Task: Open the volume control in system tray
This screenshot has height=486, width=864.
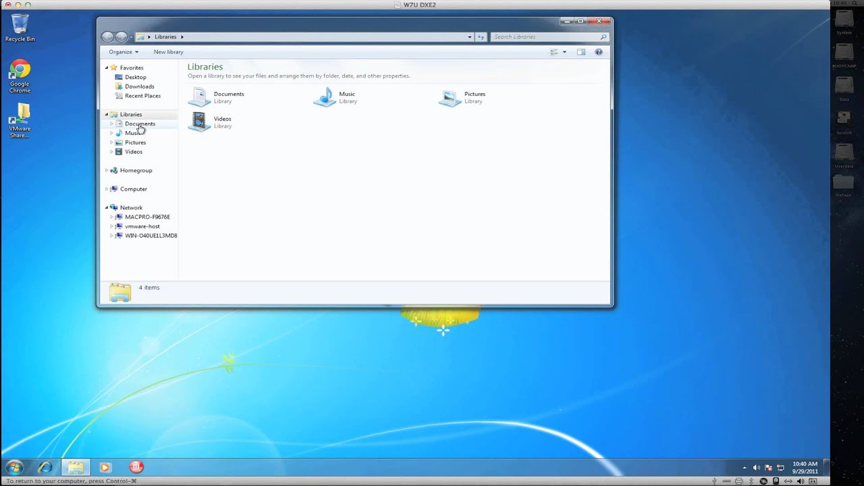Action: coord(757,468)
